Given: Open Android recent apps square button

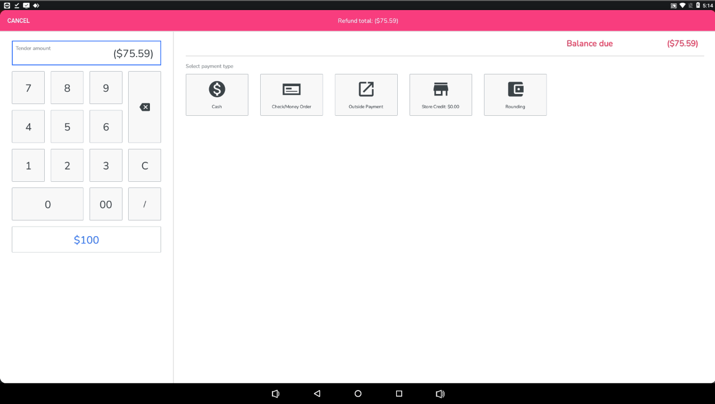Looking at the screenshot, I should click(399, 393).
